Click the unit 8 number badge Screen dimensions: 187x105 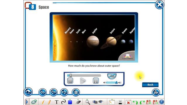point(32,7)
